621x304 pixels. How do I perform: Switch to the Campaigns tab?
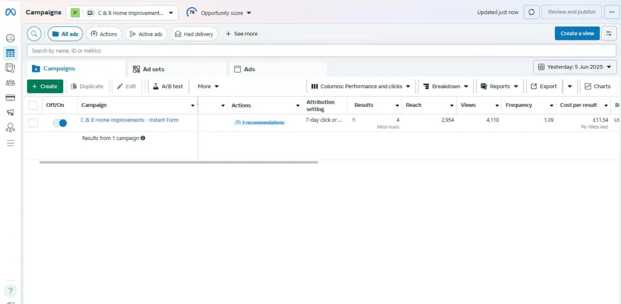point(76,69)
